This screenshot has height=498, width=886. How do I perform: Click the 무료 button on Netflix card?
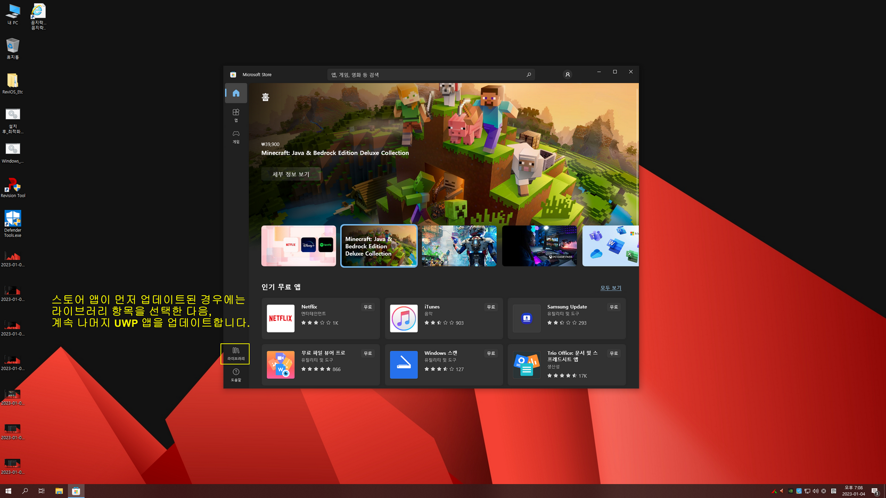[368, 307]
